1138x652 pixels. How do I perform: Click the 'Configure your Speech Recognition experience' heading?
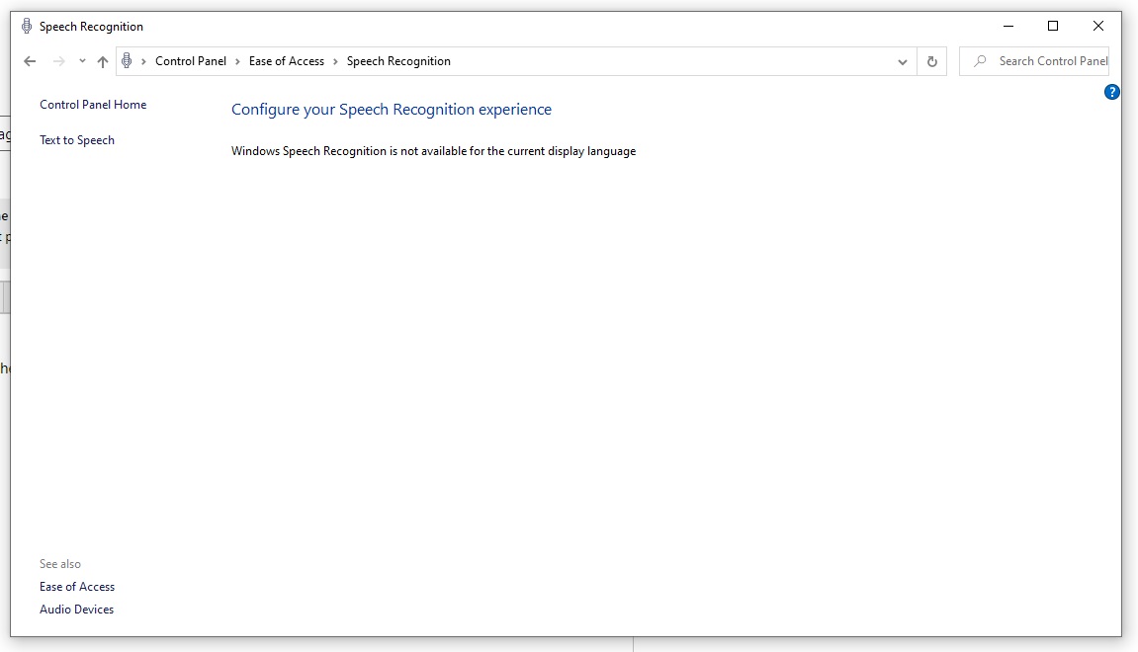pyautogui.click(x=392, y=110)
